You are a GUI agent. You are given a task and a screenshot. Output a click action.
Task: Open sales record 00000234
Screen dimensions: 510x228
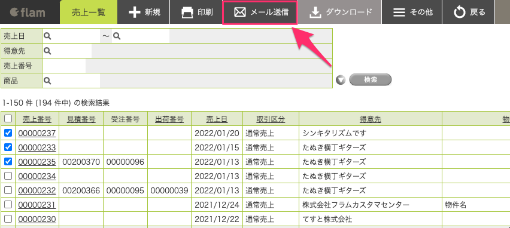tap(37, 176)
